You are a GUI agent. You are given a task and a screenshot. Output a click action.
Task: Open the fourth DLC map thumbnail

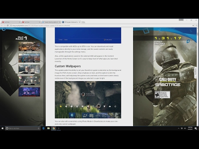pyautogui.click(x=29, y=81)
